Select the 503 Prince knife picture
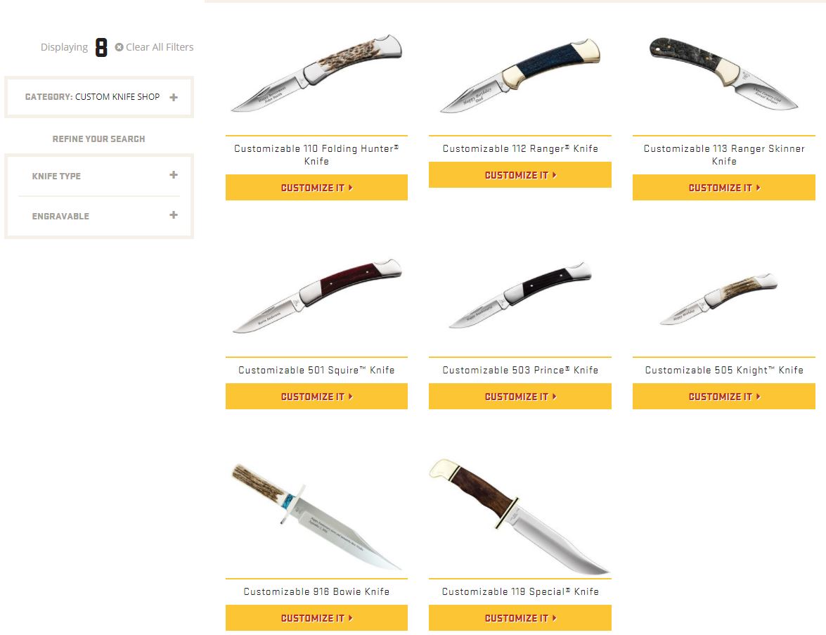This screenshot has width=826, height=635. [520, 295]
